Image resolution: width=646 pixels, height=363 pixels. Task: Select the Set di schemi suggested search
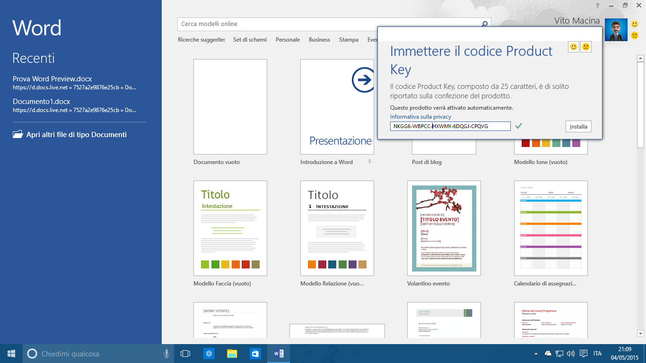click(250, 40)
